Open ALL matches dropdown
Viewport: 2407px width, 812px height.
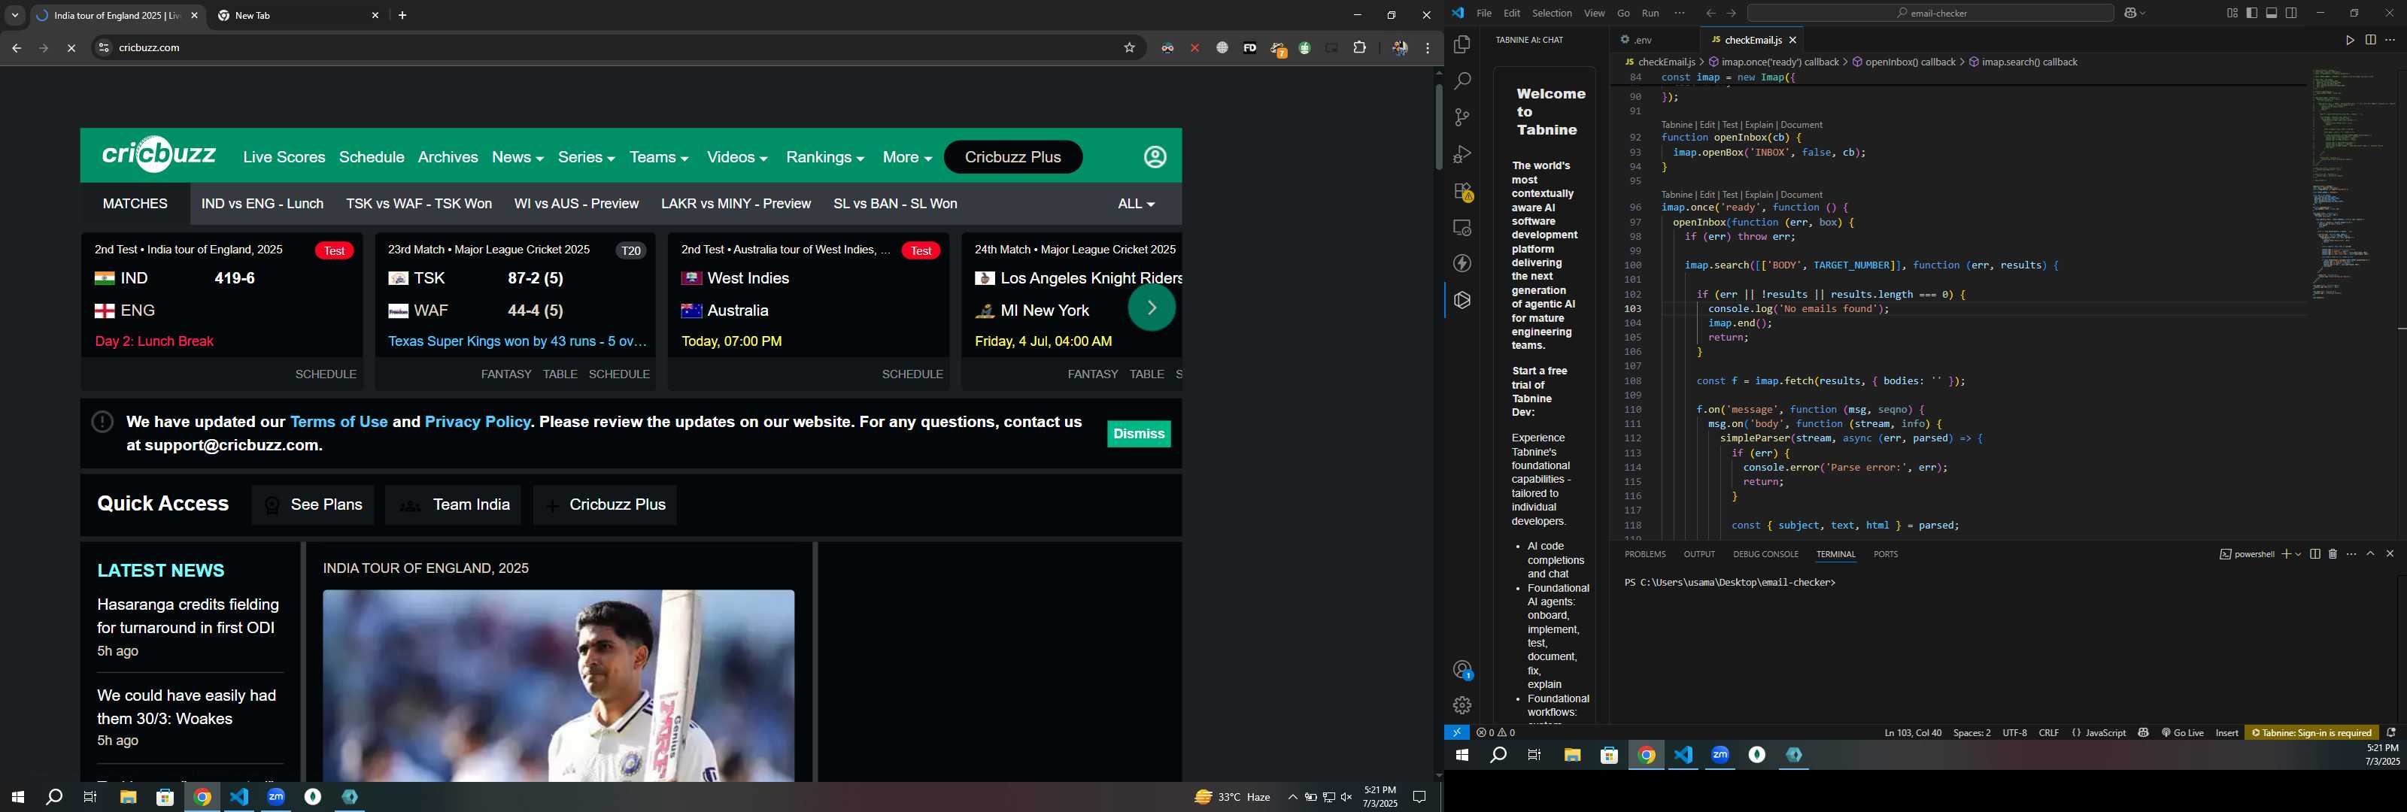pyautogui.click(x=1135, y=204)
